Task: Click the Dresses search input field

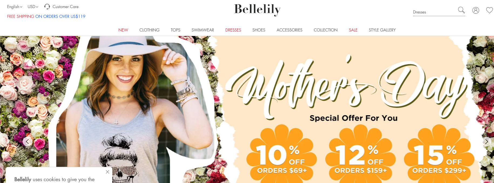Action: (x=435, y=12)
